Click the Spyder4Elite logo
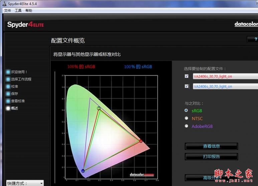Screen dimensions: 258x186 [25, 25]
